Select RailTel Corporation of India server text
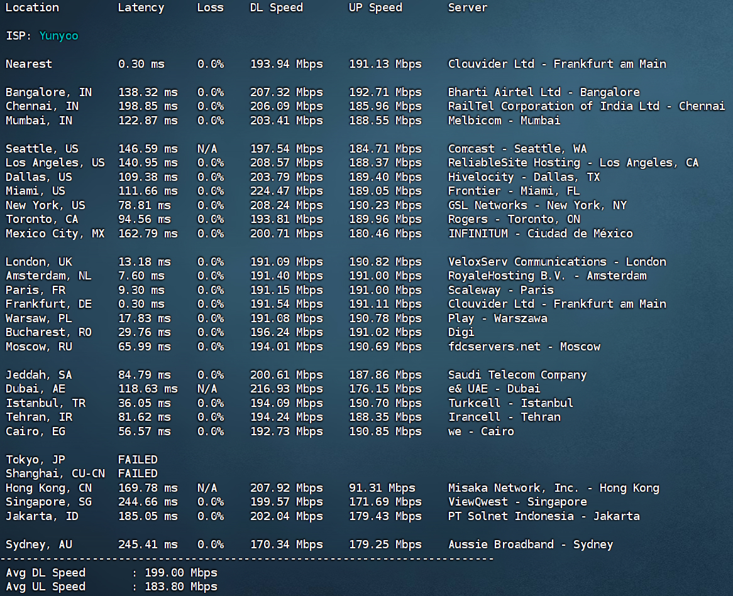 (587, 107)
